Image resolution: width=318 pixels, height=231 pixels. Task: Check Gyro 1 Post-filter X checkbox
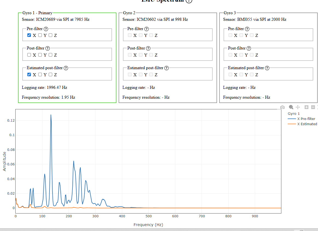coord(29,55)
